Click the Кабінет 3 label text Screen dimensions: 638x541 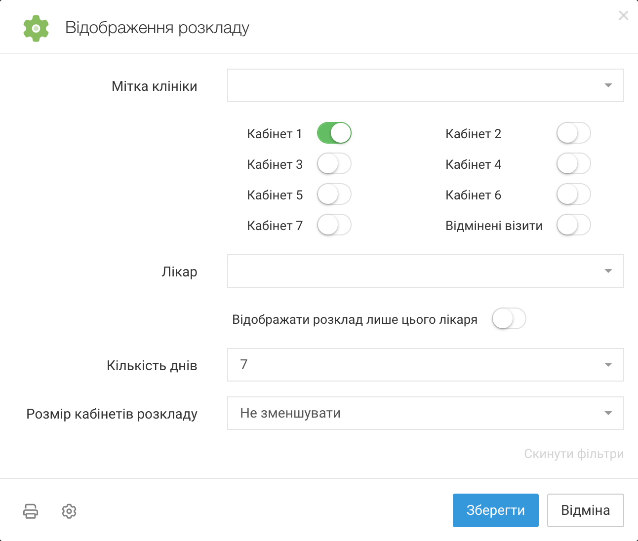(275, 164)
